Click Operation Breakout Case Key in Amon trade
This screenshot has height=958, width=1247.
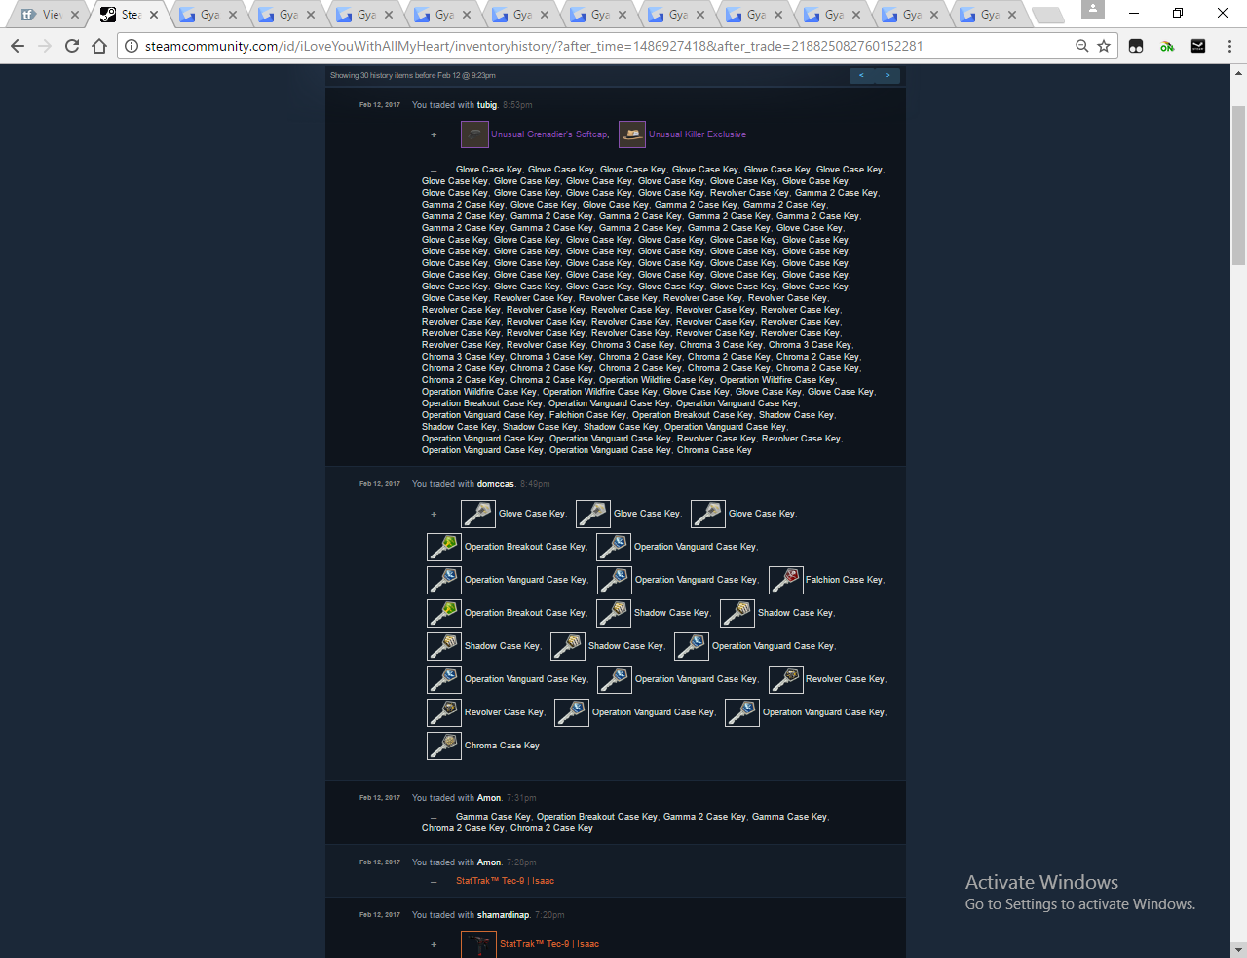pyautogui.click(x=596, y=817)
